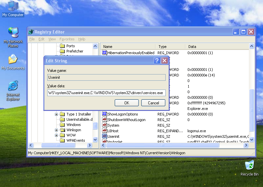Open the View menu
263x187 pixels.
pos(52,39)
